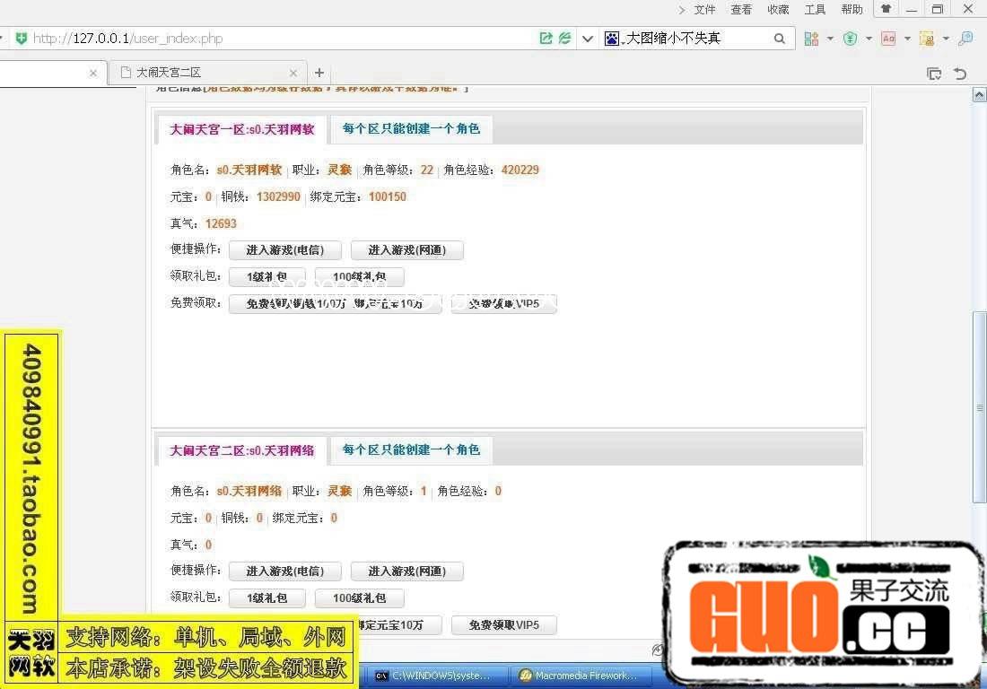Open the 收藏 menu
987x689 pixels.
pos(779,10)
